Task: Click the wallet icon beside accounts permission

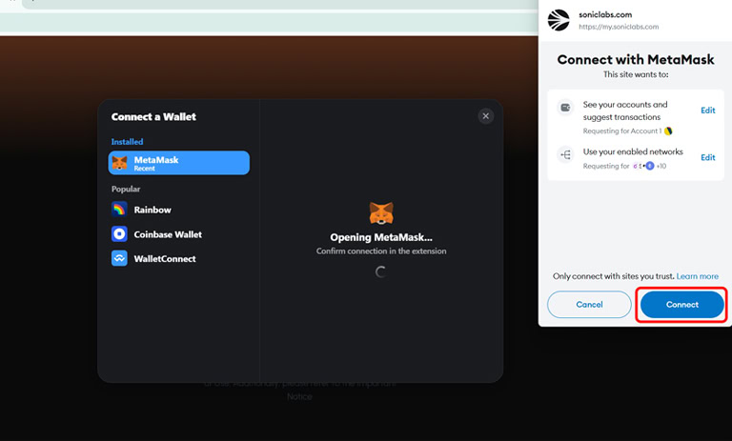Action: click(x=564, y=109)
